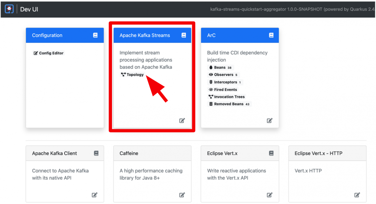
Task: Click the Observers eye icon
Action: coord(211,75)
